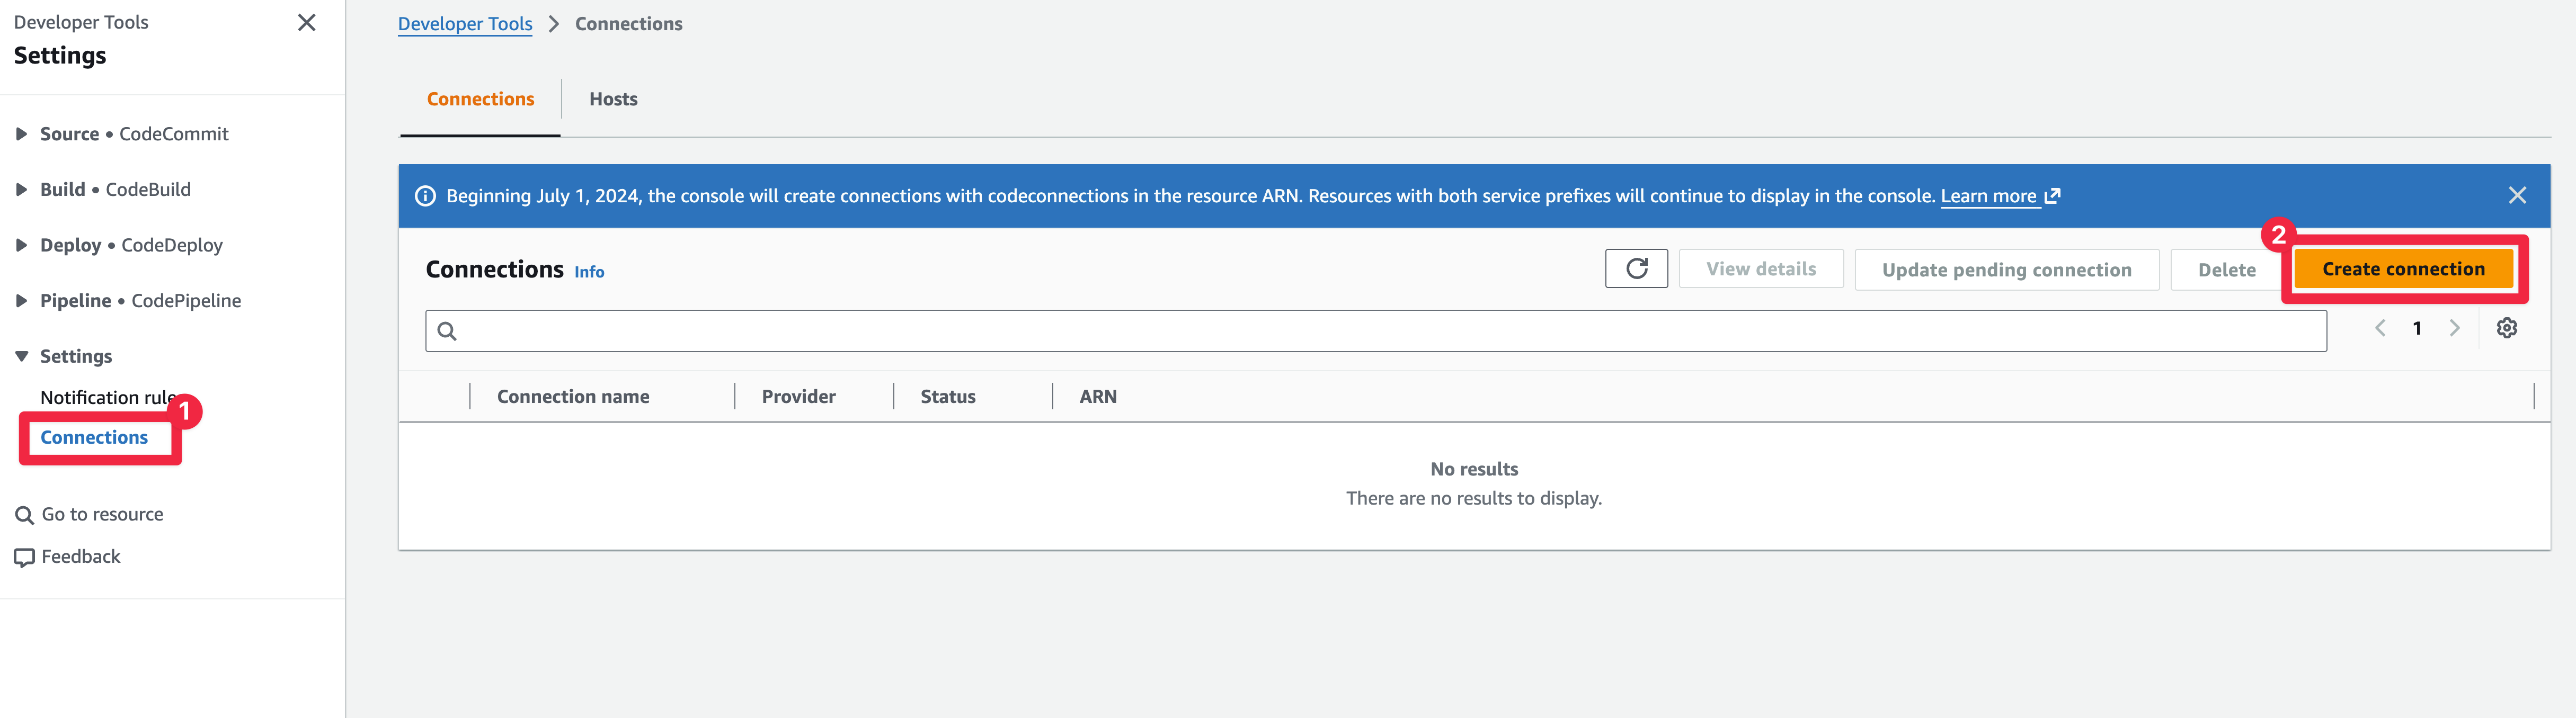Click Update pending connection button
The height and width of the screenshot is (718, 2576).
2006,270
